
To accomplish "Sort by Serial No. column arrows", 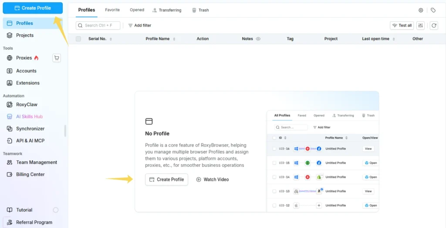I will coord(111,39).
